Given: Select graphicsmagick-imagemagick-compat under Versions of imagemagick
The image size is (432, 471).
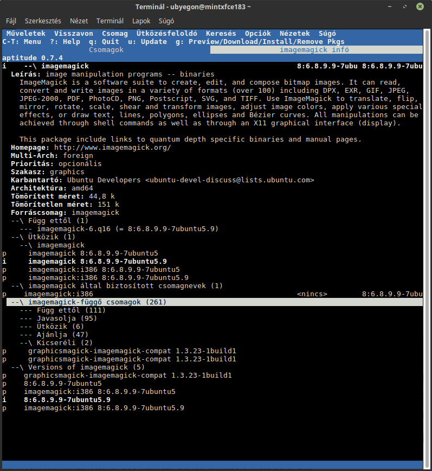Looking at the screenshot, I should click(x=128, y=375).
